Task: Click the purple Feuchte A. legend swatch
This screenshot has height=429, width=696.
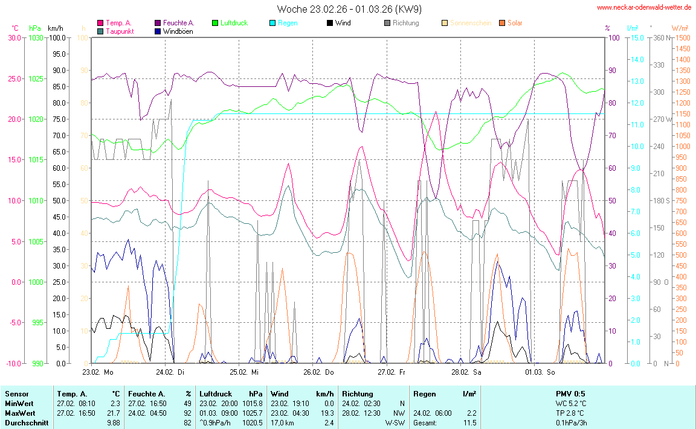Action: (158, 24)
